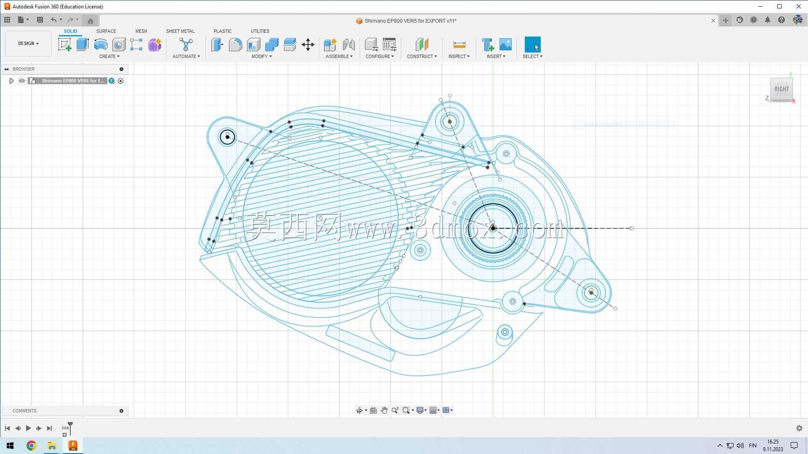Select the Extrude tool
The height and width of the screenshot is (454, 808).
pos(82,45)
